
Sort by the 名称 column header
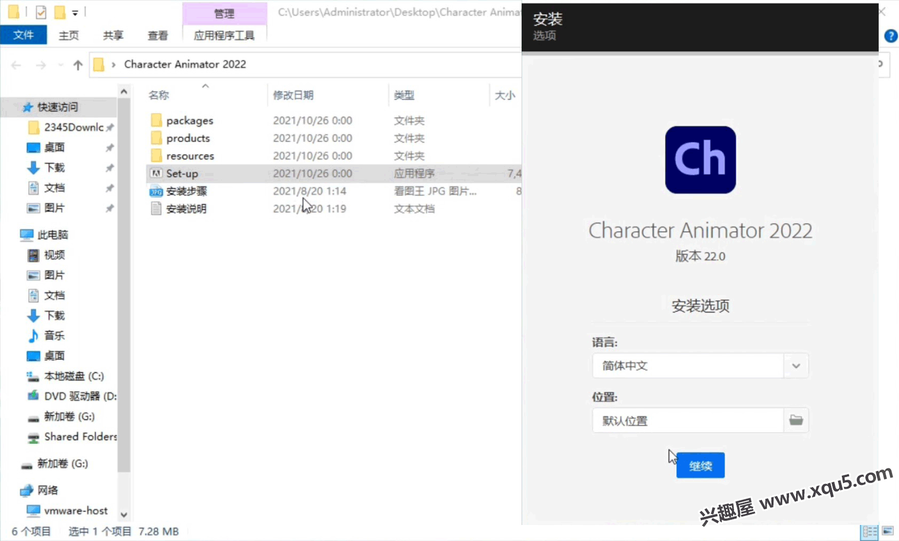click(x=158, y=95)
